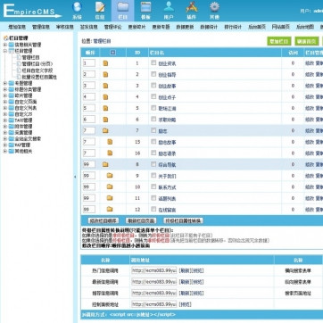Click the file icon in row ID 4
Image resolution: width=323 pixels, height=323 pixels.
click(x=105, y=97)
